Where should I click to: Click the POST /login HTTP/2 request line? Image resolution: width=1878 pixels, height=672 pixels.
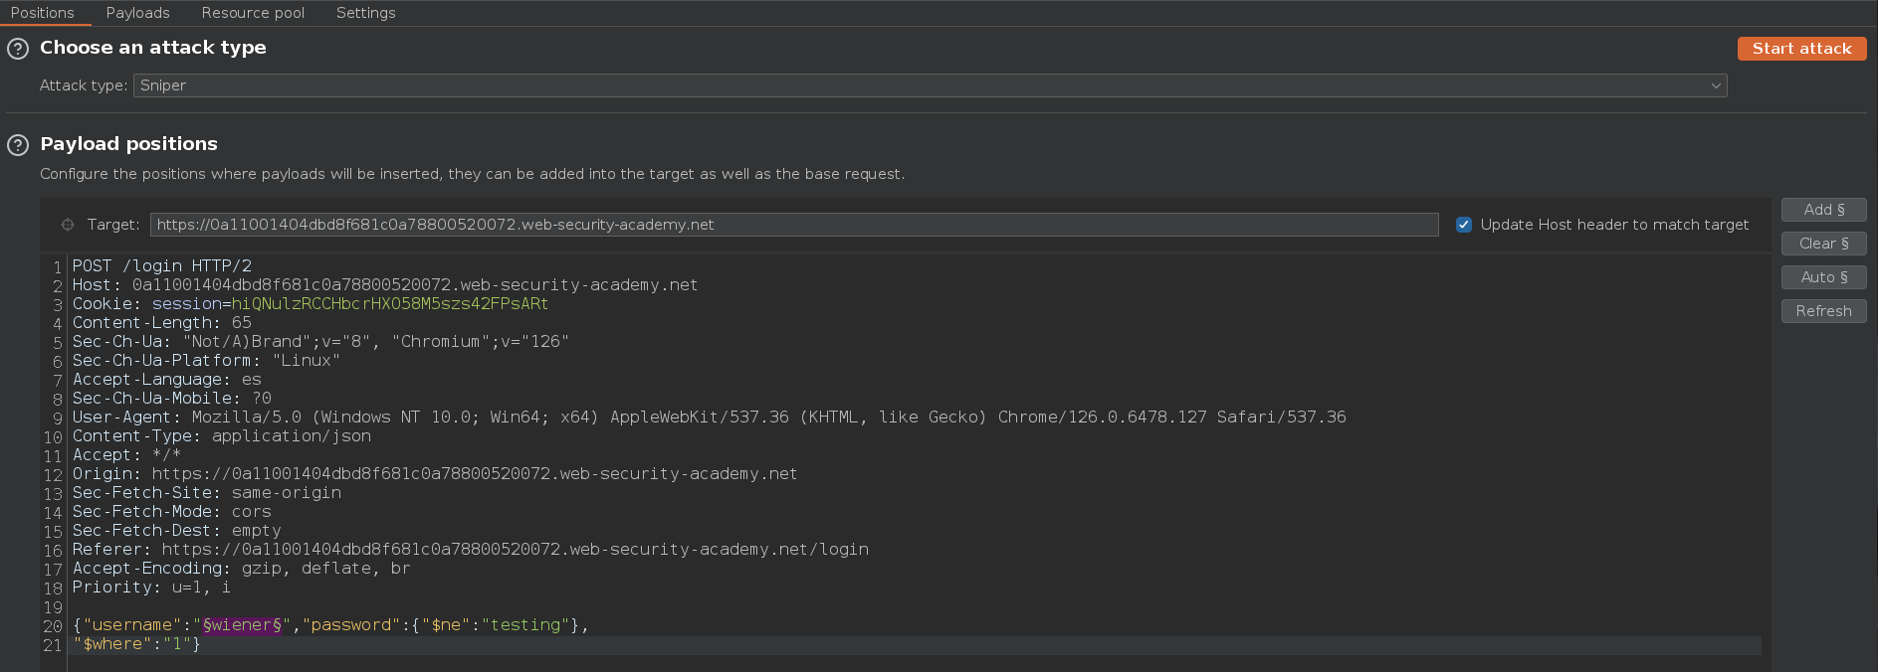pyautogui.click(x=162, y=266)
